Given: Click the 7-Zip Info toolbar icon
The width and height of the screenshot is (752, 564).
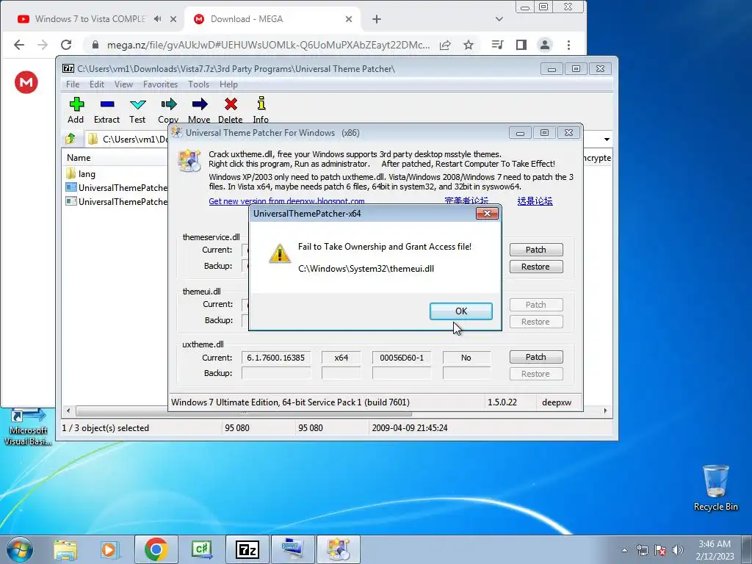Looking at the screenshot, I should point(261,110).
